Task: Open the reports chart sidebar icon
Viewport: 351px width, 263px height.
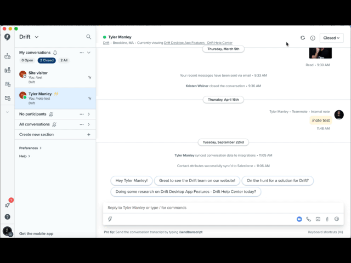Action: pos(7,70)
